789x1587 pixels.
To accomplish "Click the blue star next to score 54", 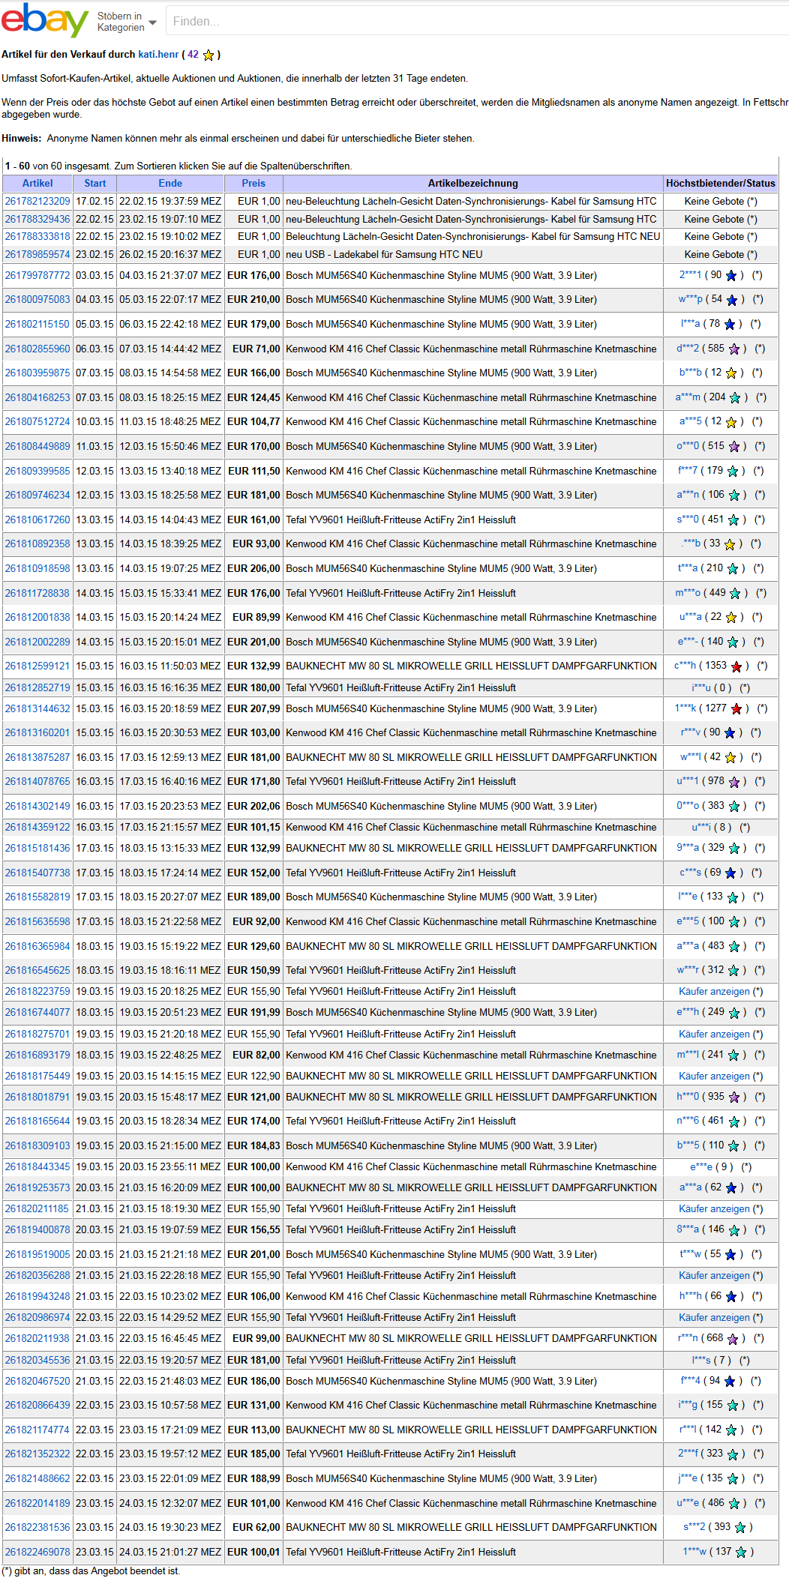I will click(x=732, y=300).
